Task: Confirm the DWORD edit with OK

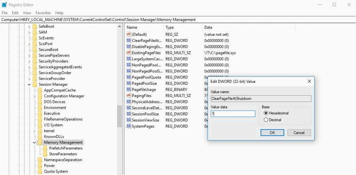Action: coord(272,133)
